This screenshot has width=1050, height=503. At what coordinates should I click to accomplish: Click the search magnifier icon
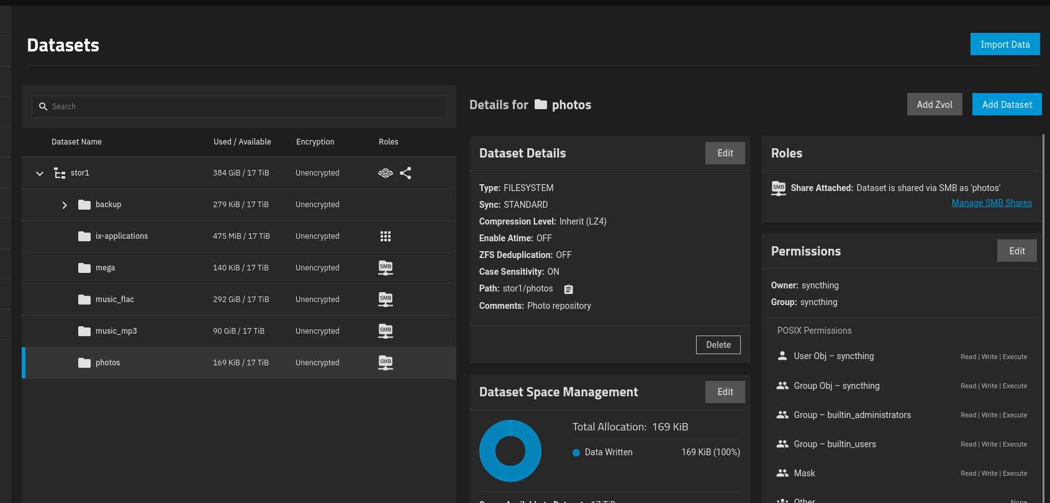pos(43,107)
